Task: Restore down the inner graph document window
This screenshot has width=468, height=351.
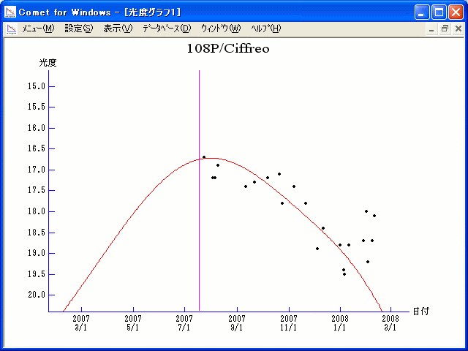Action: click(x=445, y=29)
